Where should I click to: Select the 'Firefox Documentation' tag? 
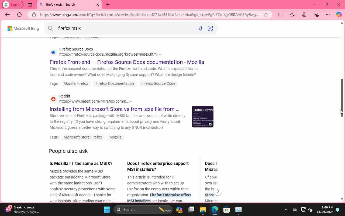(x=115, y=83)
